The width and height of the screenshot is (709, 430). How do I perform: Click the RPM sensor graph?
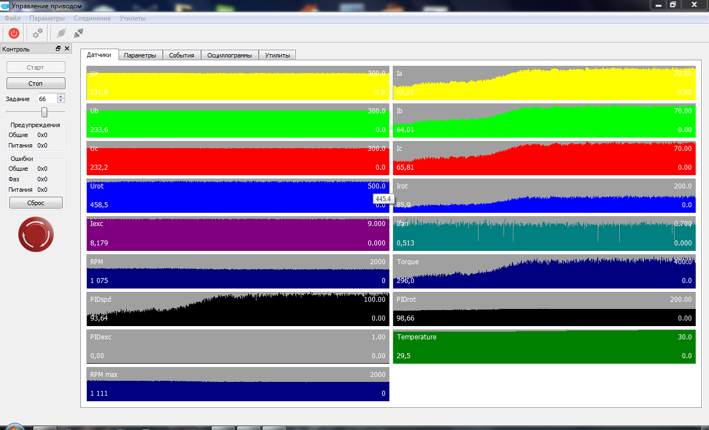point(238,271)
